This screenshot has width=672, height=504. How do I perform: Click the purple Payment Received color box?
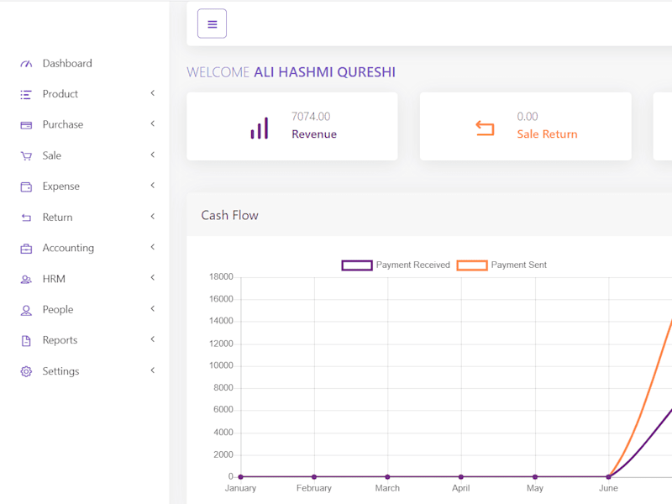(356, 265)
